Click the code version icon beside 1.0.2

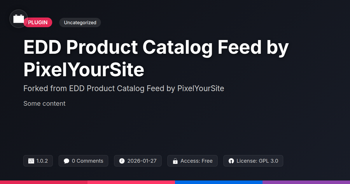[x=31, y=161]
